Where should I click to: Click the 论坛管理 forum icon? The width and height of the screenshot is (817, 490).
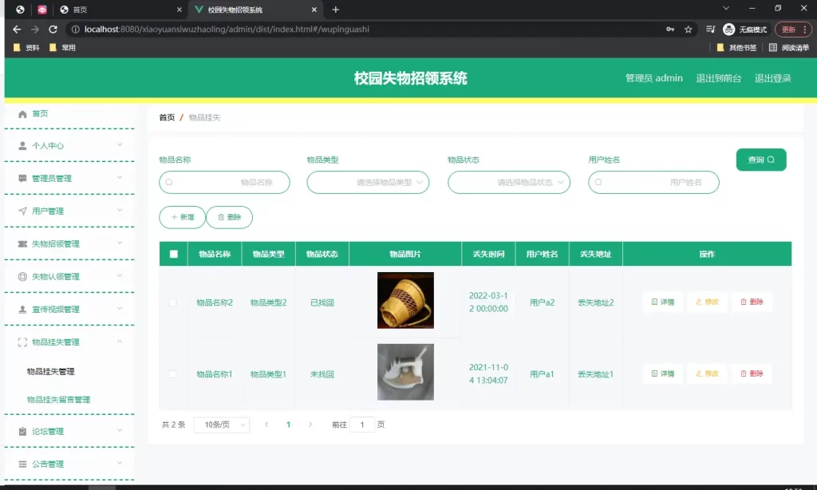pos(22,430)
